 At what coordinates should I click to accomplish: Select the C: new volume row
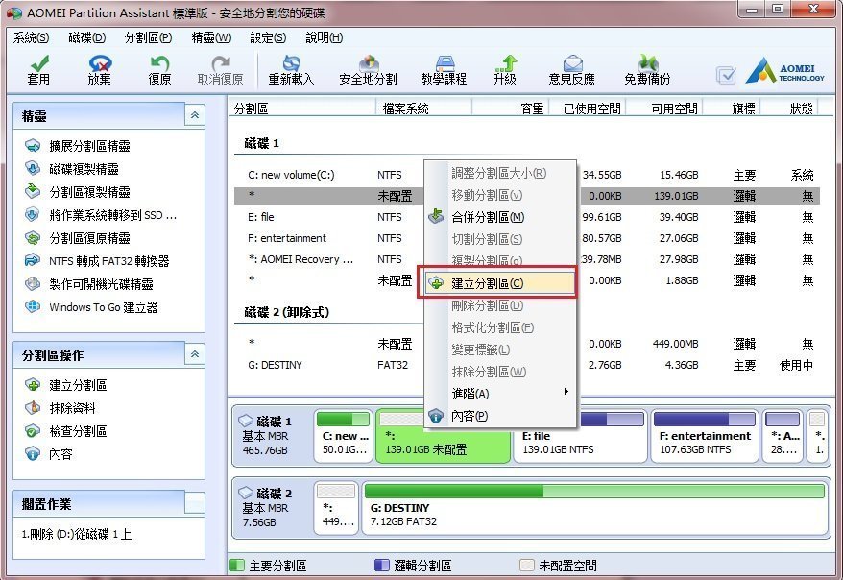527,175
